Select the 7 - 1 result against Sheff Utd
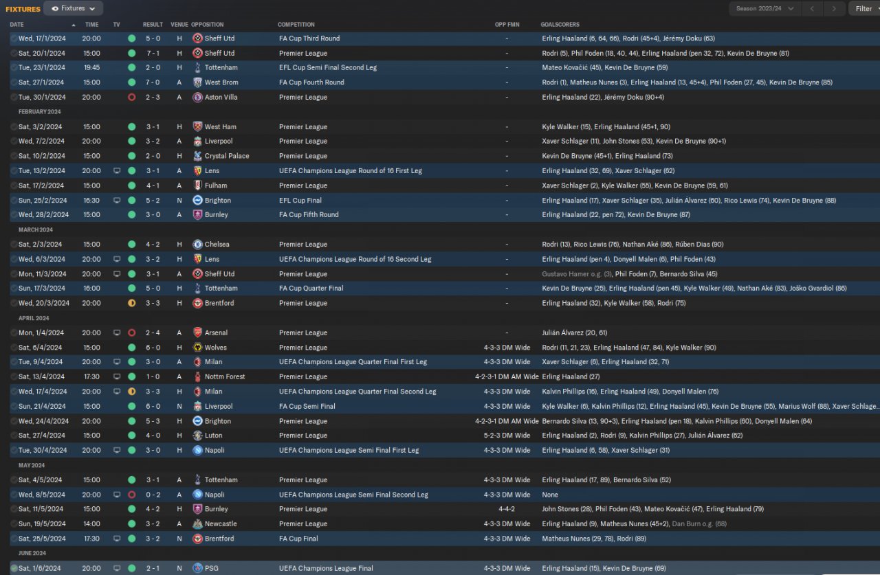The image size is (880, 575). point(153,53)
